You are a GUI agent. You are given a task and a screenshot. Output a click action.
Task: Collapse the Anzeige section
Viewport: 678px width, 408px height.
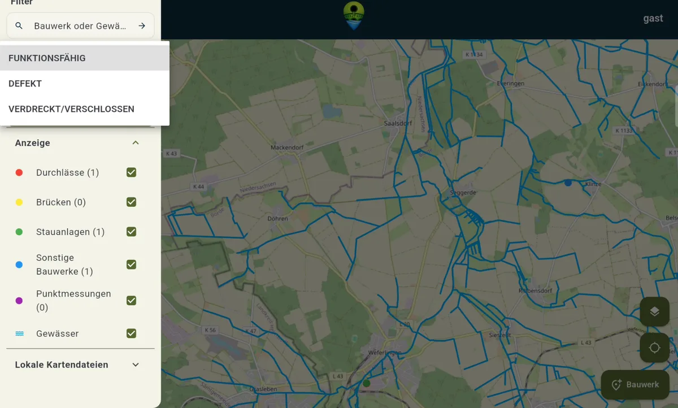136,143
